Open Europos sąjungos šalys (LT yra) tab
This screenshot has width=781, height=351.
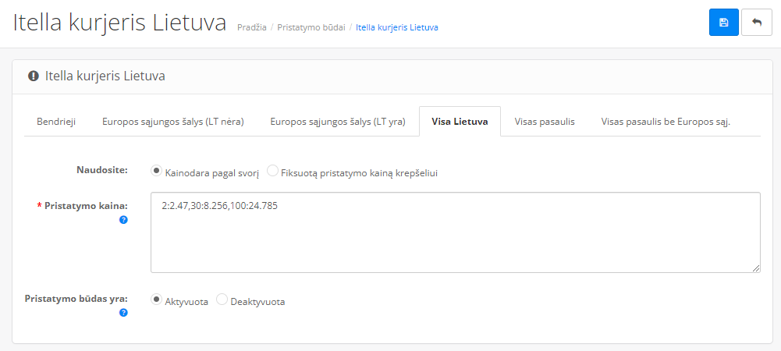338,122
